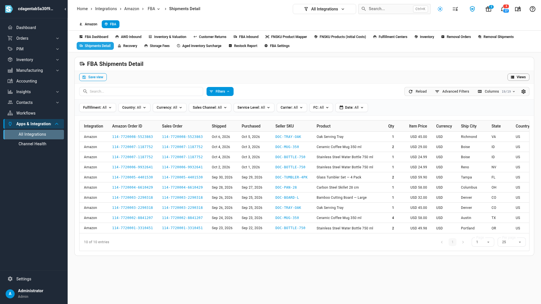Click the table Search input field
This screenshot has width=541, height=304.
click(141, 91)
